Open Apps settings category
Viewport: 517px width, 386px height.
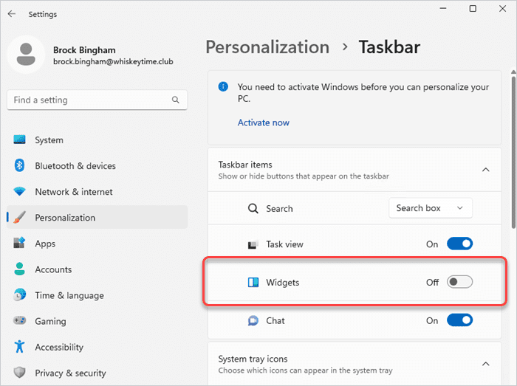tap(97, 244)
